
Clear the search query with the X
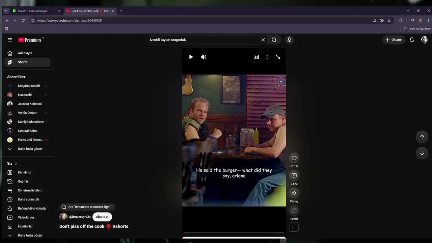click(263, 40)
